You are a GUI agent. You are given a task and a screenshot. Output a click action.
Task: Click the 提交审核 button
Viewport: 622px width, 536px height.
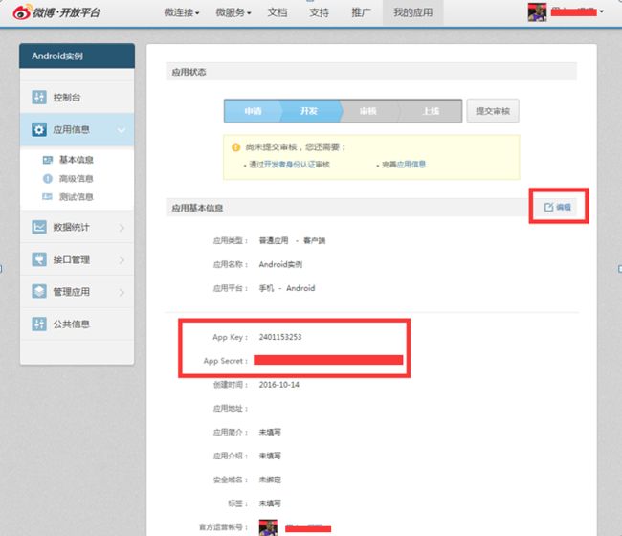tap(493, 111)
